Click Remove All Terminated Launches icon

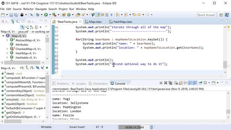pos(170,83)
